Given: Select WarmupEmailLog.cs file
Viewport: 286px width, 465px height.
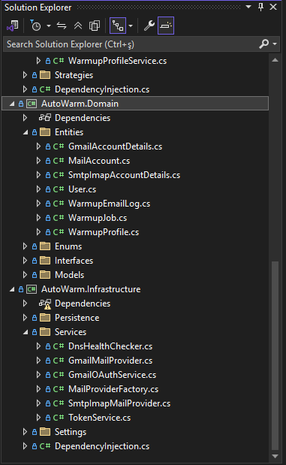Looking at the screenshot, I should [x=109, y=204].
